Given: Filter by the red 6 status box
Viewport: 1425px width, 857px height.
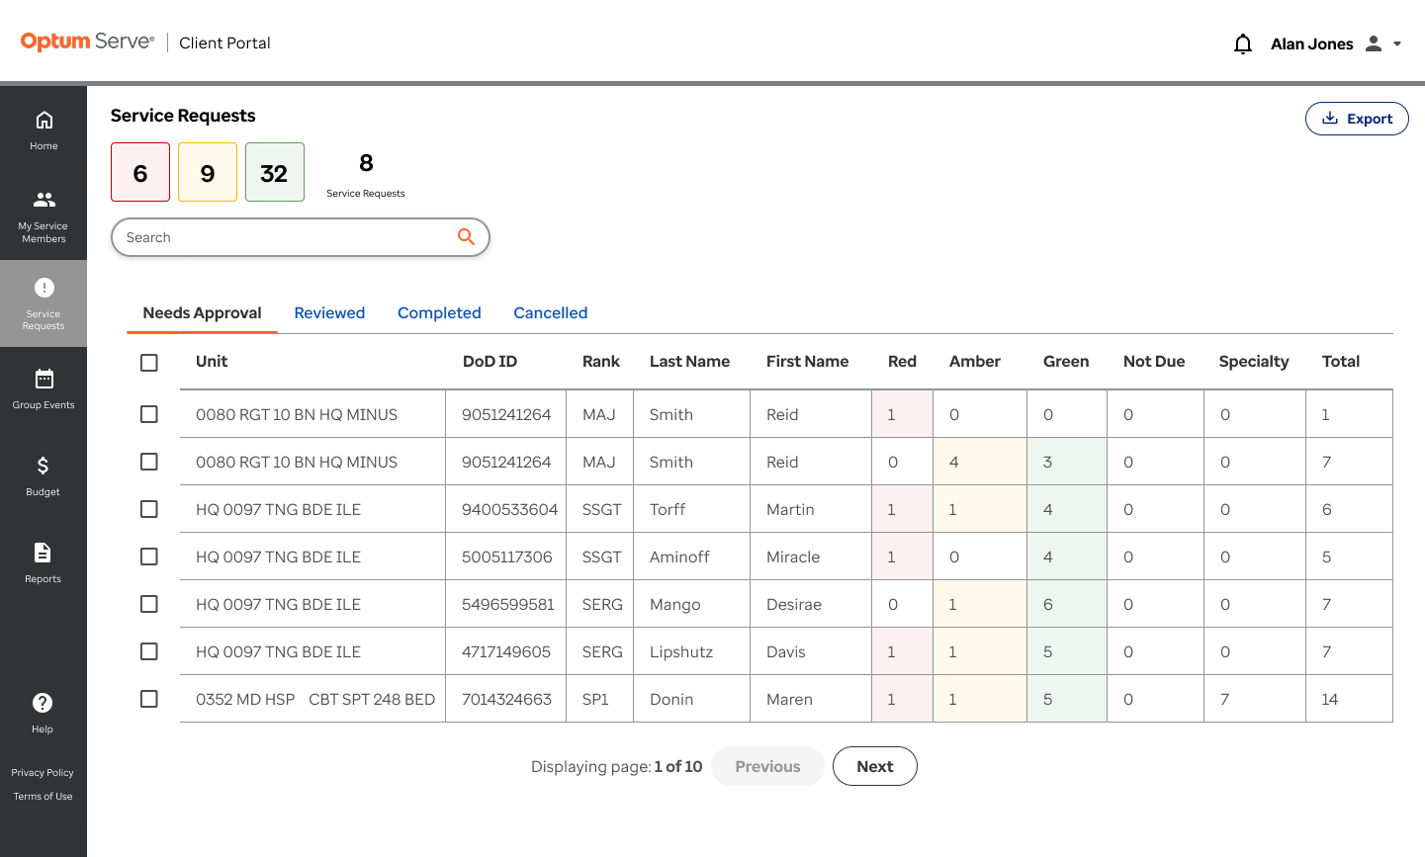Looking at the screenshot, I should point(140,172).
